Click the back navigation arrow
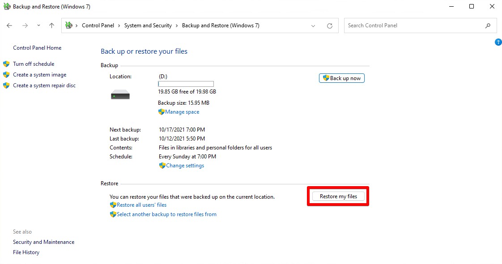 coord(9,26)
